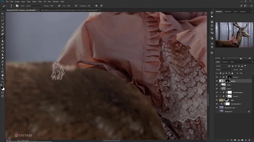
Task: Open the layer blend mode dropdown
Action: click(224, 69)
